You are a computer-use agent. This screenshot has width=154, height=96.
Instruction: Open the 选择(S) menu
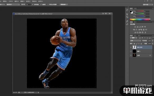coord(17,1)
